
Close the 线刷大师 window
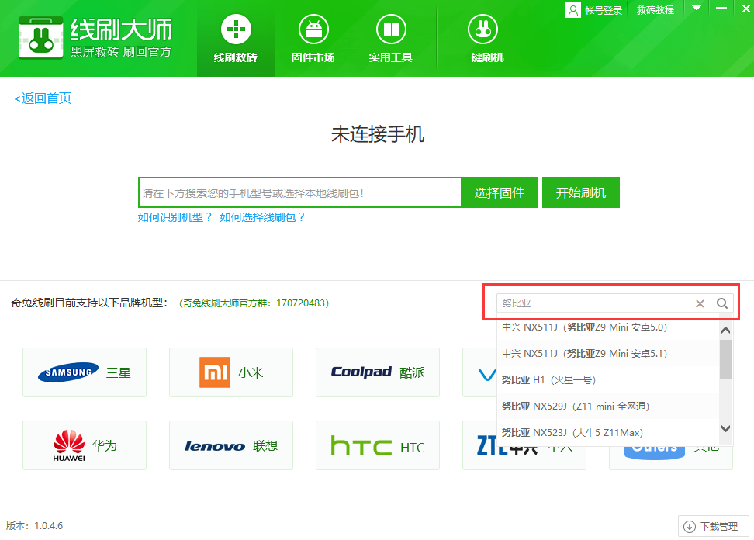tap(745, 9)
